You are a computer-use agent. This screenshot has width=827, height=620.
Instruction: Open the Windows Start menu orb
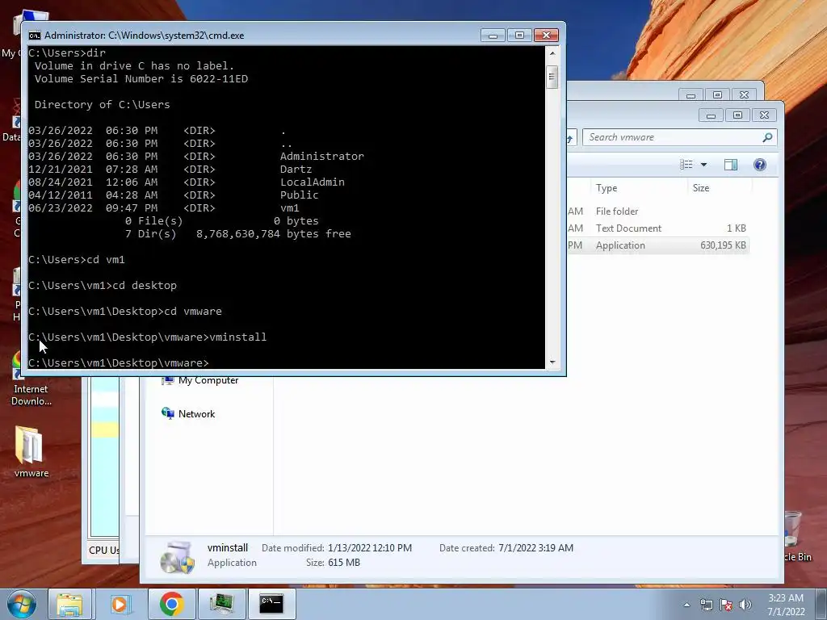click(22, 604)
